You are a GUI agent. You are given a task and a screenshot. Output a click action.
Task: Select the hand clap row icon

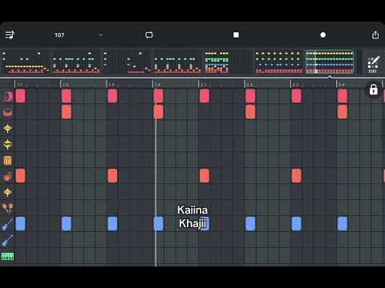[x=7, y=176]
